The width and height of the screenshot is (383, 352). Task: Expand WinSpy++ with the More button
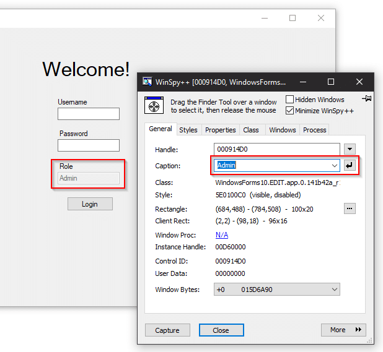point(343,330)
